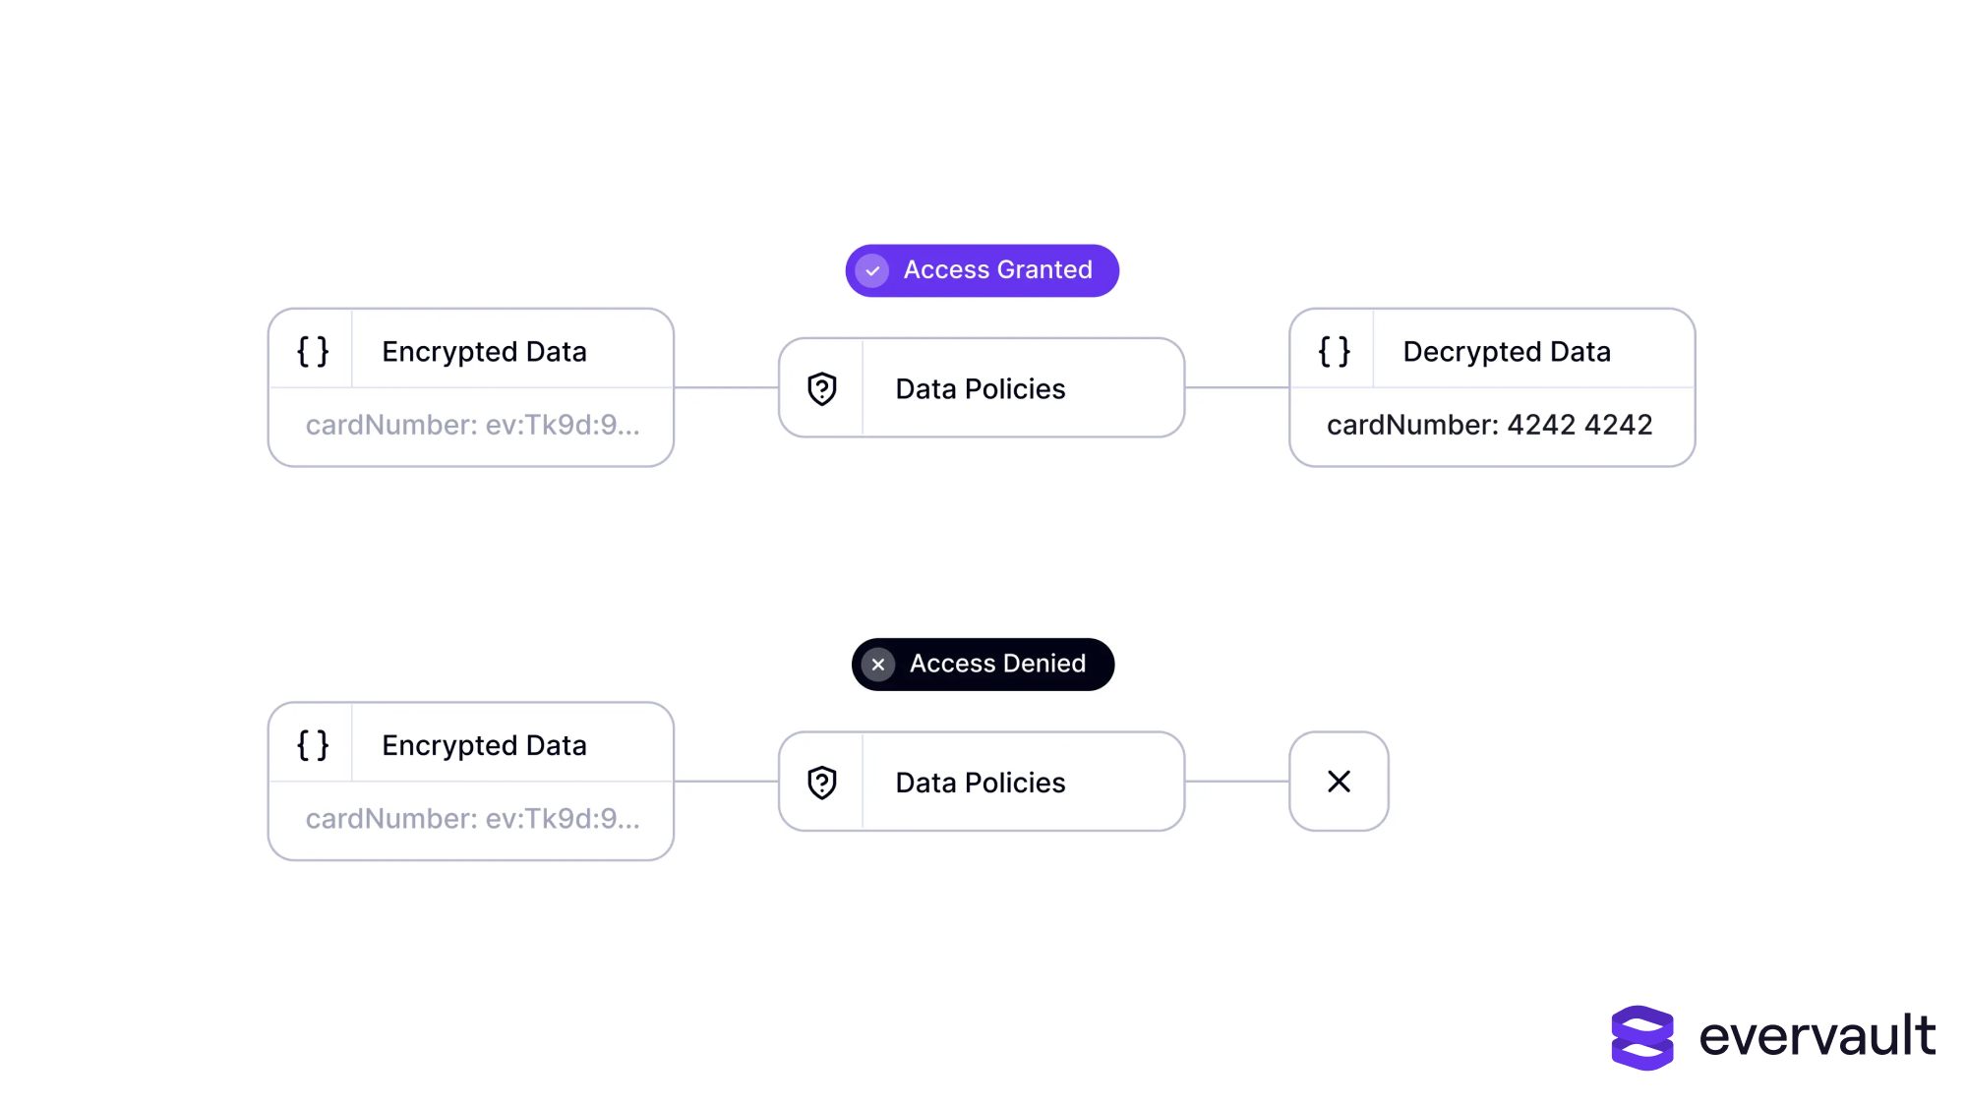
Task: Click the cardNumber 4242 4242 decrypted value
Action: pyautogui.click(x=1489, y=425)
